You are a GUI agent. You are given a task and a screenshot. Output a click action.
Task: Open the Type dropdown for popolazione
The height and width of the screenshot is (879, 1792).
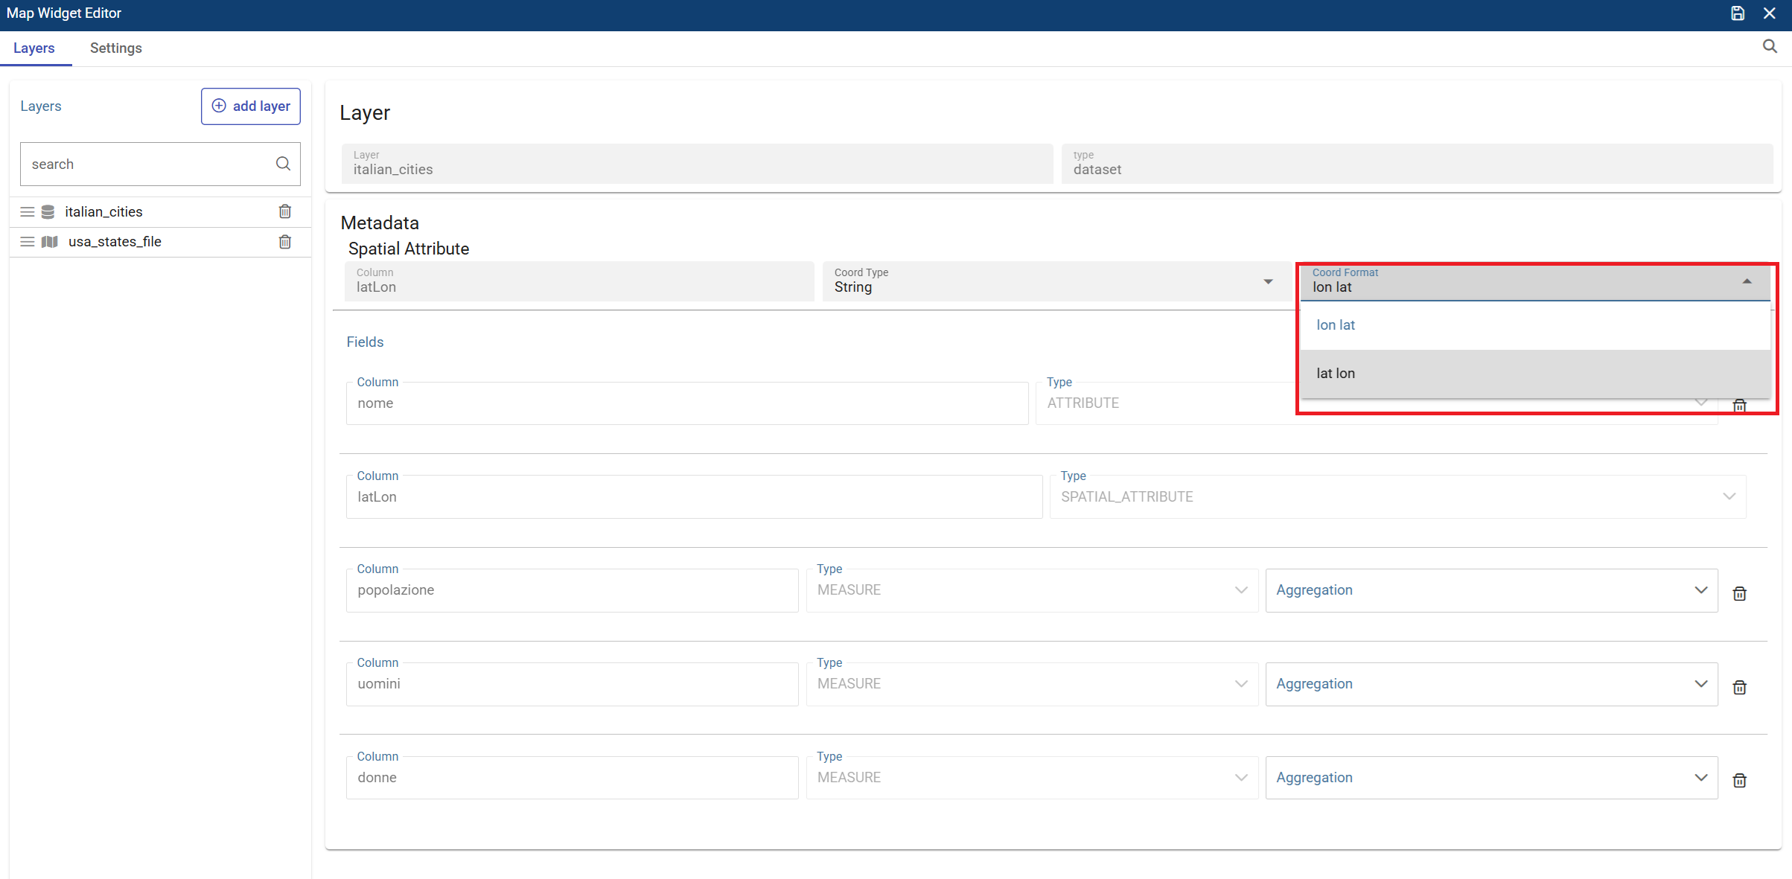pyautogui.click(x=1032, y=590)
